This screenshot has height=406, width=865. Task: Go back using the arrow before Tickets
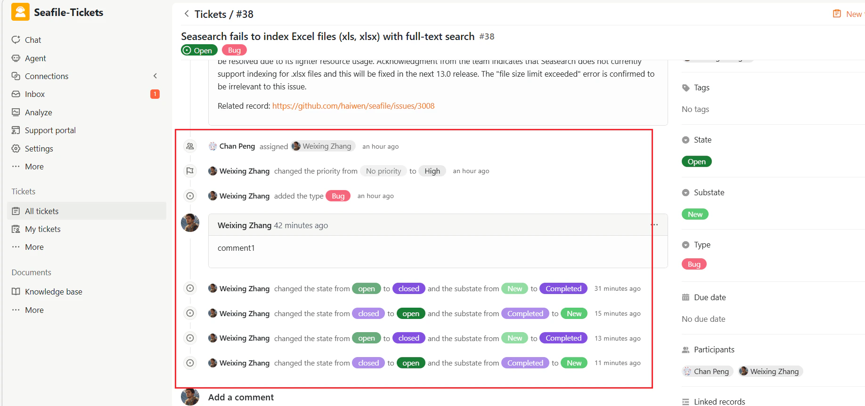click(187, 14)
